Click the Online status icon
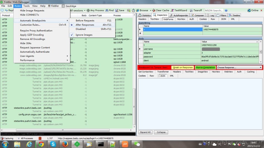264x148 pixels. [x=249, y=11]
